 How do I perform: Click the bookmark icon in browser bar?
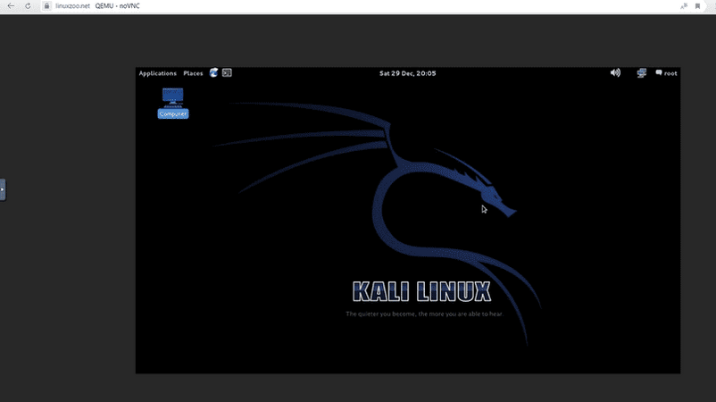coord(698,6)
